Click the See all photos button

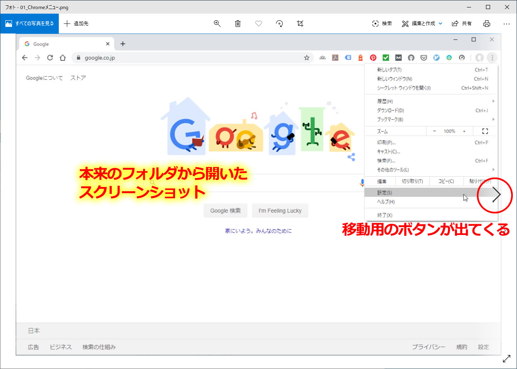(29, 24)
